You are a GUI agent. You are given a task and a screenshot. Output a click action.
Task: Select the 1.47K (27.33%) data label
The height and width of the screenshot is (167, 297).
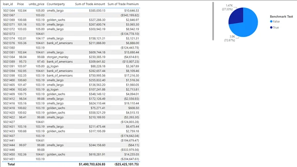pos(227,7)
